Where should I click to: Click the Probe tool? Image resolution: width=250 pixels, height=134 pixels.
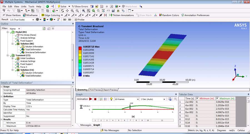(x=79, y=20)
